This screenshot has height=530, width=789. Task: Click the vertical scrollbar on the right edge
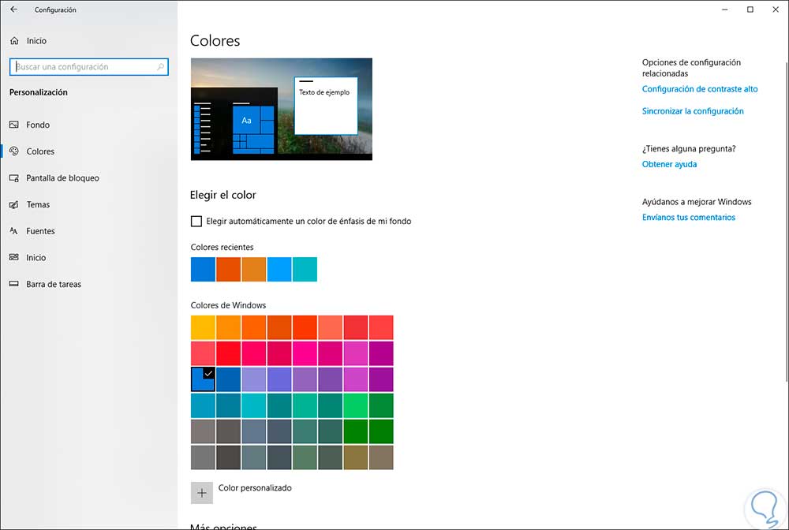tap(786, 222)
